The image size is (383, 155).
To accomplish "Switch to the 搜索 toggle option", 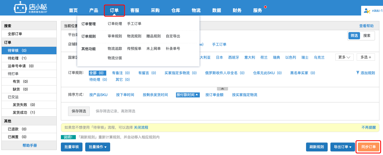I will point(367,36).
